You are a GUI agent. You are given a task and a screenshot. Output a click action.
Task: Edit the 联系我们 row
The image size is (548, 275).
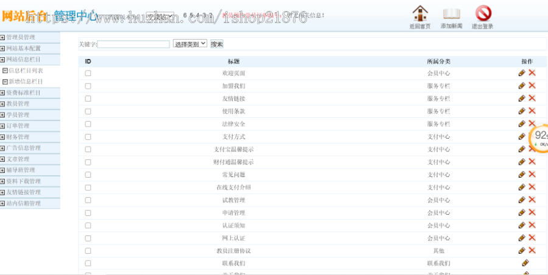(x=525, y=263)
